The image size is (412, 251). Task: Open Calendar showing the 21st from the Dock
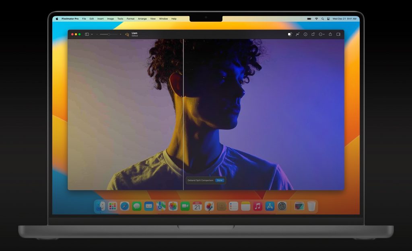(196, 205)
